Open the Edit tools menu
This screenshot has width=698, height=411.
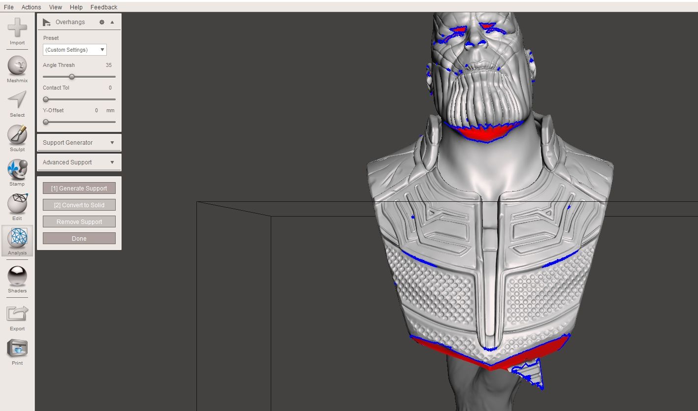(17, 204)
